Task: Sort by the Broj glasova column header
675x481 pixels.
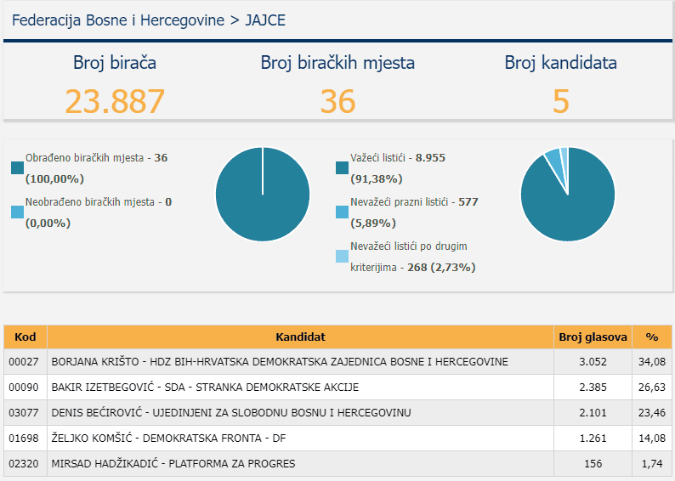Action: pyautogui.click(x=593, y=337)
